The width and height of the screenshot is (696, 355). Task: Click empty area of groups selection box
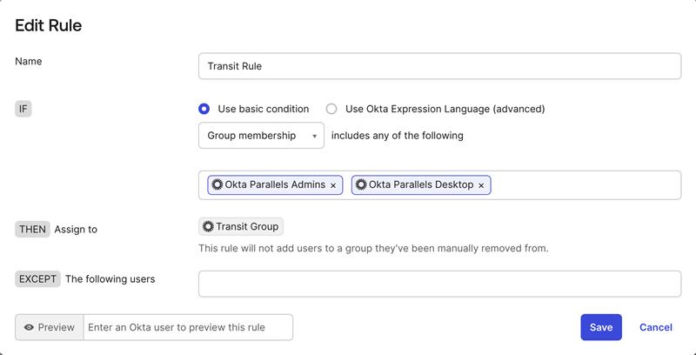(586, 185)
